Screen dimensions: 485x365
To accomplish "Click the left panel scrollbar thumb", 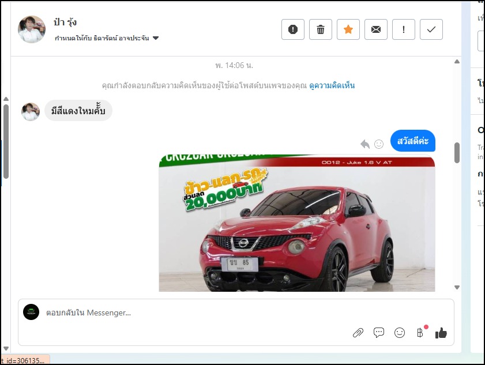I will point(6,141).
